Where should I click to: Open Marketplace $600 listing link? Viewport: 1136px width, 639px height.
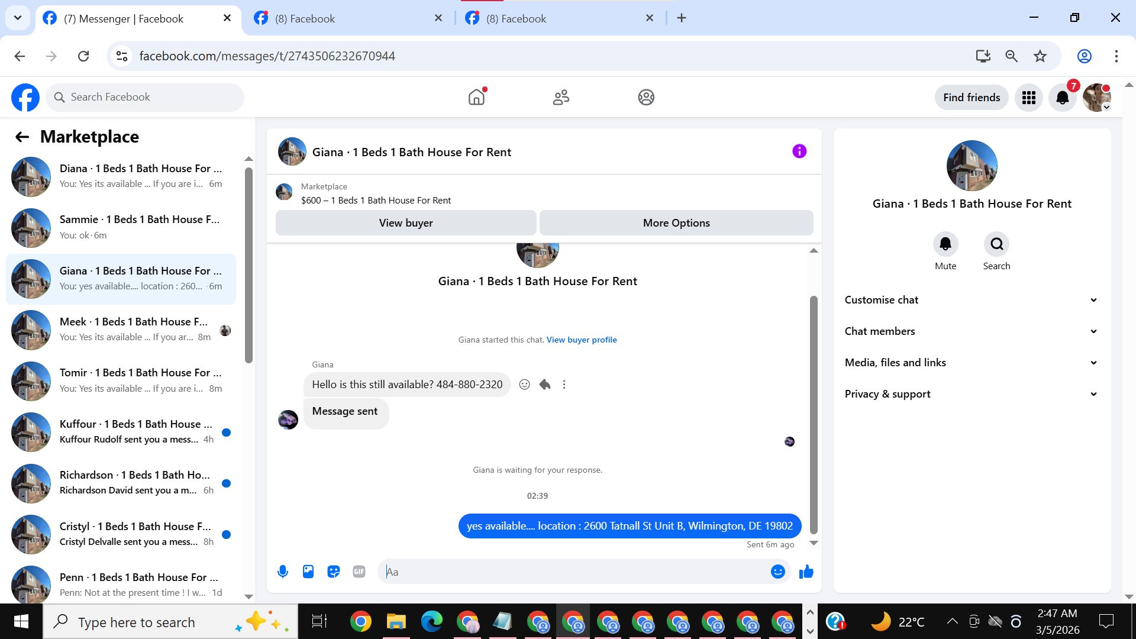(376, 201)
